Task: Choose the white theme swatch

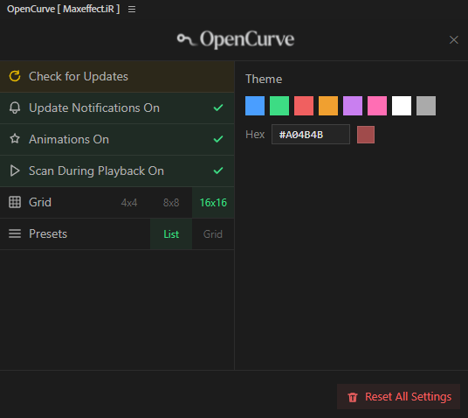Action: coord(402,106)
